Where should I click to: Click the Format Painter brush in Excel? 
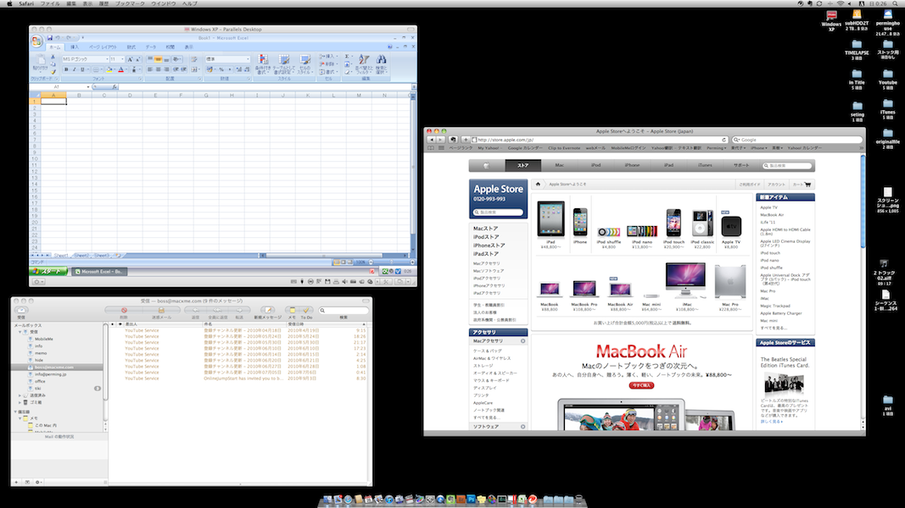(53, 70)
